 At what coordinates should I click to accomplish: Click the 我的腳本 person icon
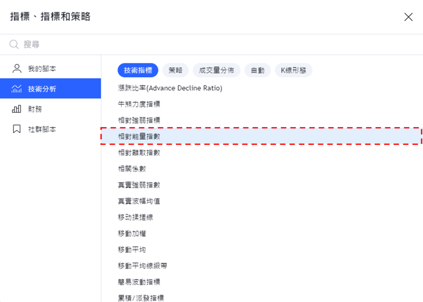(x=17, y=69)
